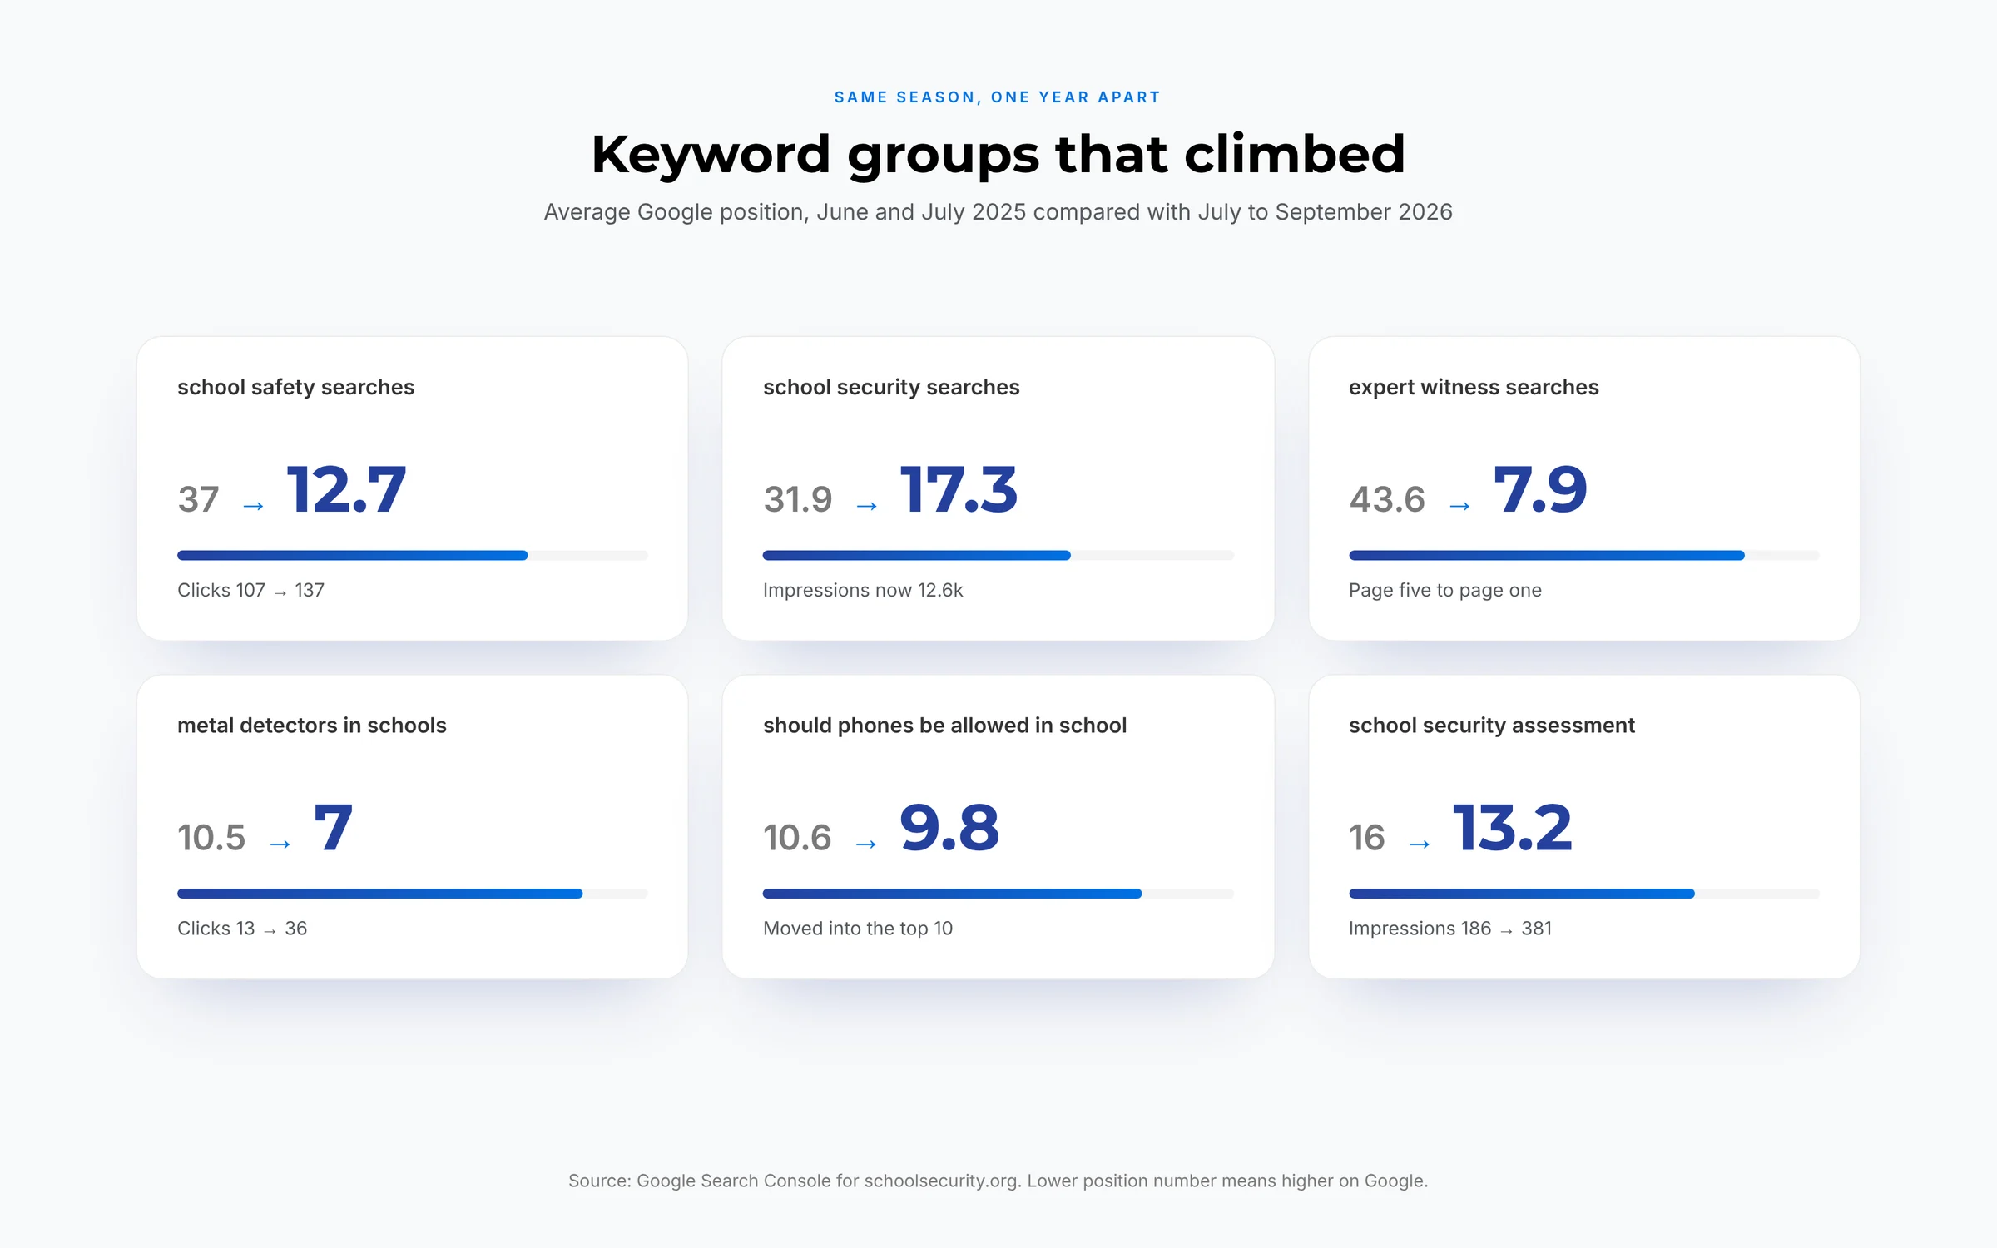This screenshot has width=1997, height=1248.
Task: Click the progress bar under should phones be allowed
Action: (998, 894)
